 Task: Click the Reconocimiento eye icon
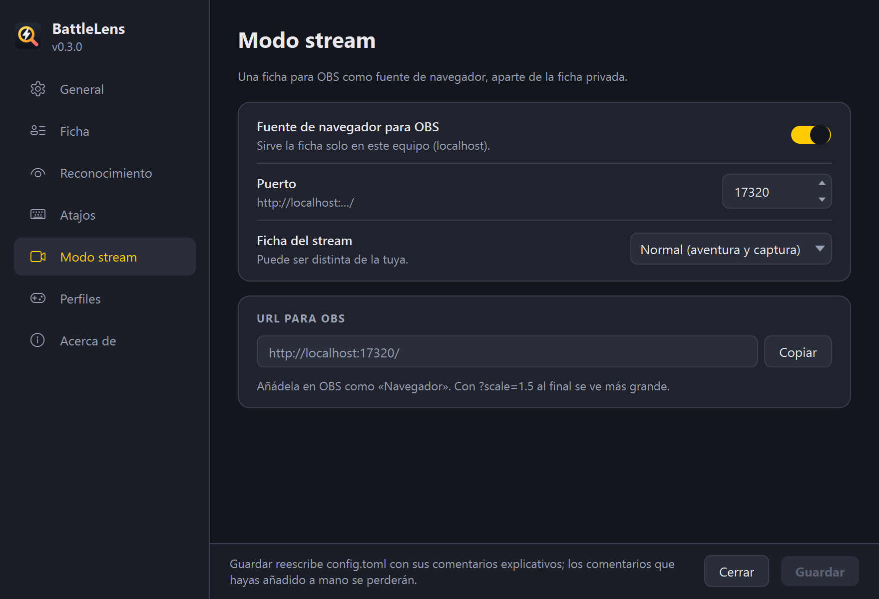pyautogui.click(x=38, y=173)
